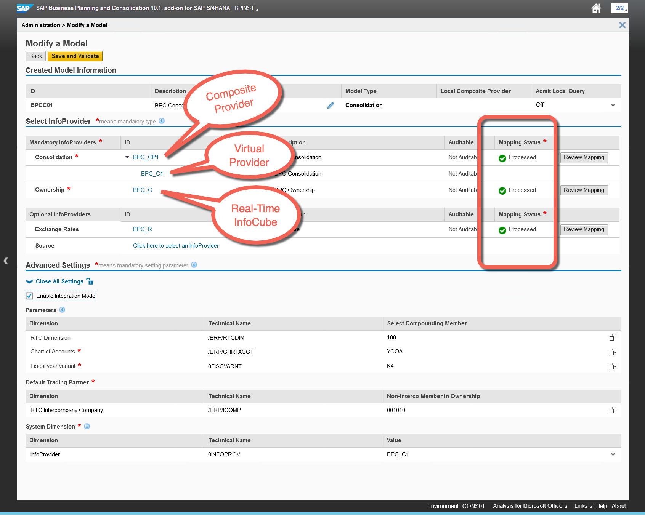
Task: Click here to select an InfoProvider link
Action: (176, 246)
